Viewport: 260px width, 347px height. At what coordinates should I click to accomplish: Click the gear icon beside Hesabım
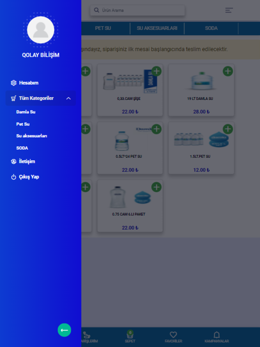click(x=14, y=83)
